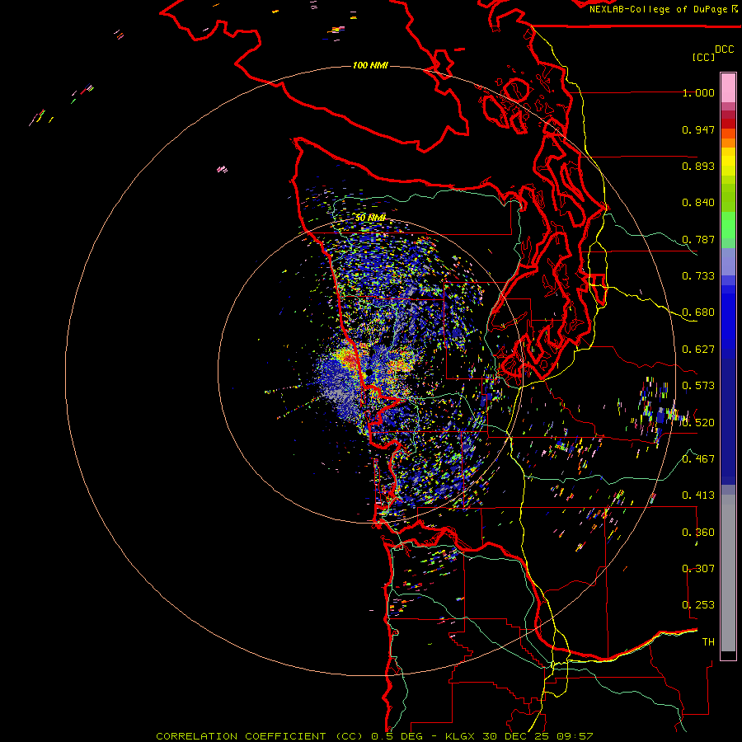Select the 0.467 scale value
The width and height of the screenshot is (742, 742).
tap(698, 459)
